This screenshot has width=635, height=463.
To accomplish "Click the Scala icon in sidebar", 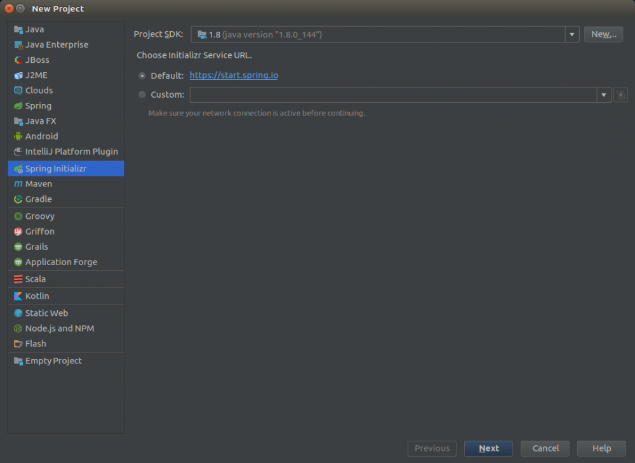I will (18, 279).
